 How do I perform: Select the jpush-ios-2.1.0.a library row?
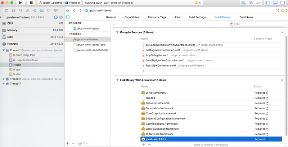point(211,139)
